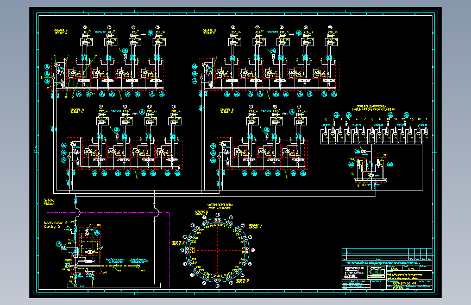Click the articulation valve block below cylinders
The width and height of the screenshot is (471, 305).
370,170
